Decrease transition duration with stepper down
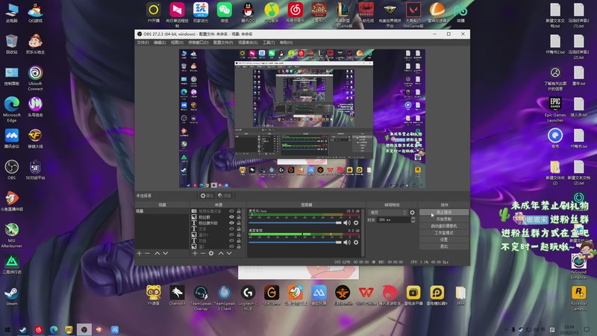The height and width of the screenshot is (336, 597). pyautogui.click(x=413, y=222)
